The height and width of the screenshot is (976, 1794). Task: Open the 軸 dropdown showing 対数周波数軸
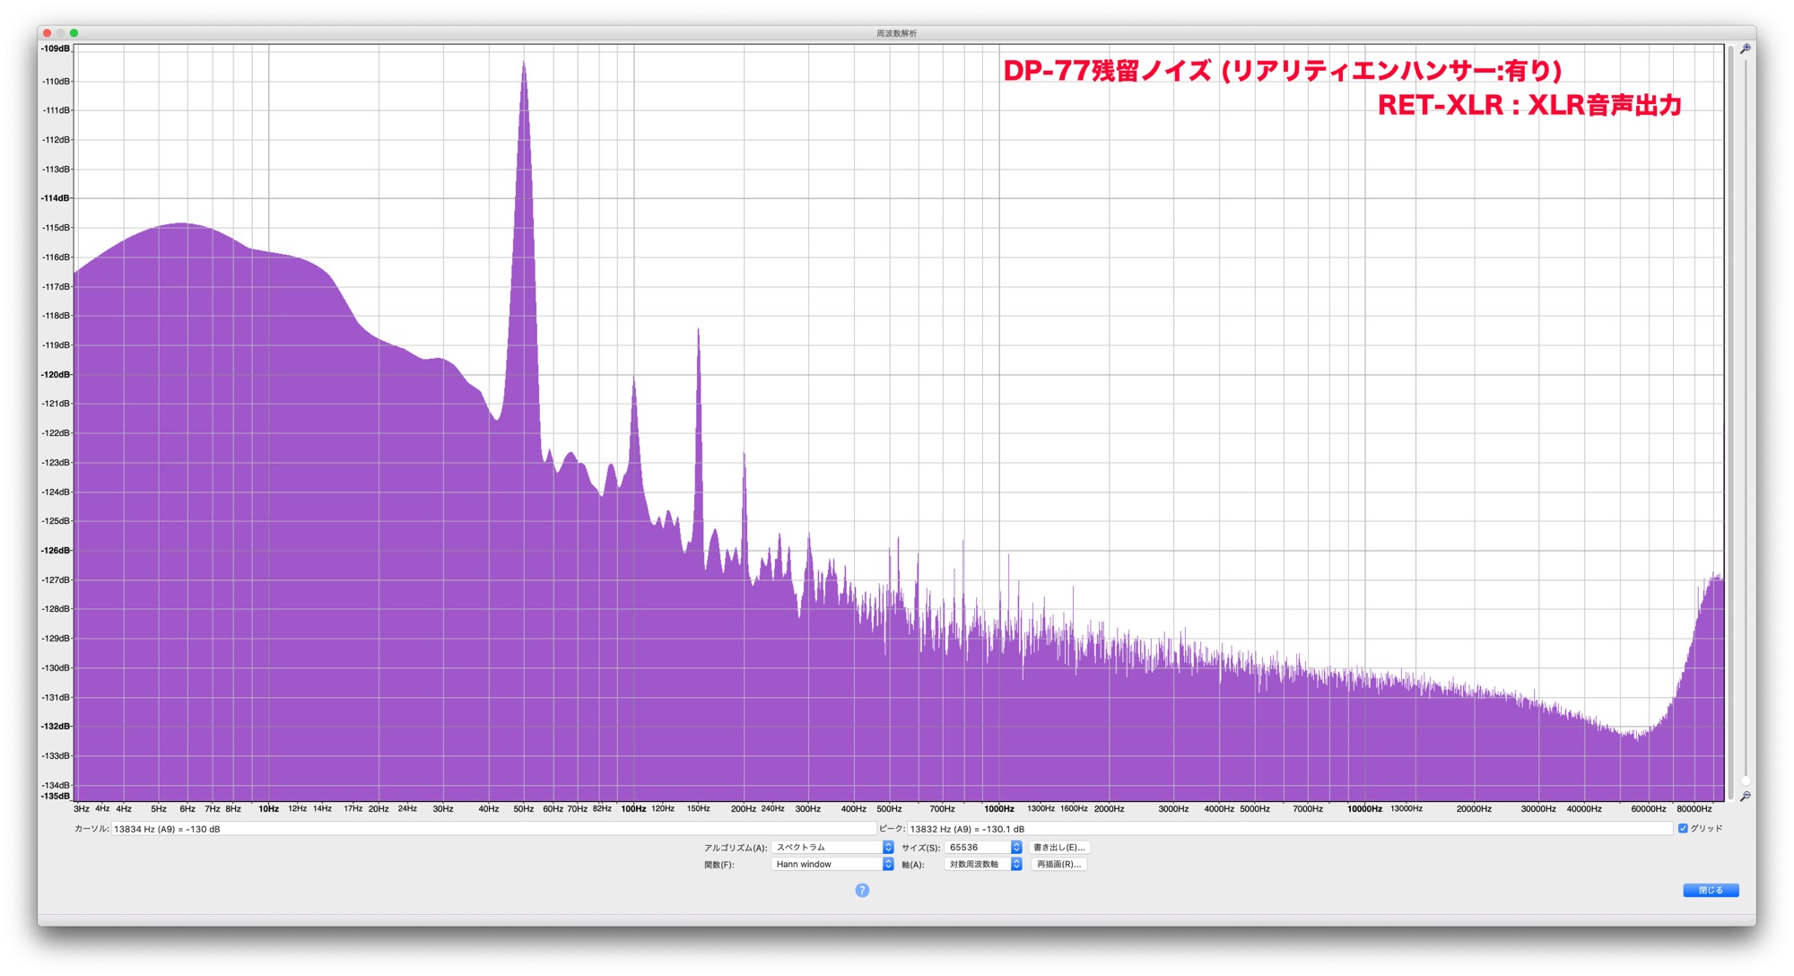(983, 864)
